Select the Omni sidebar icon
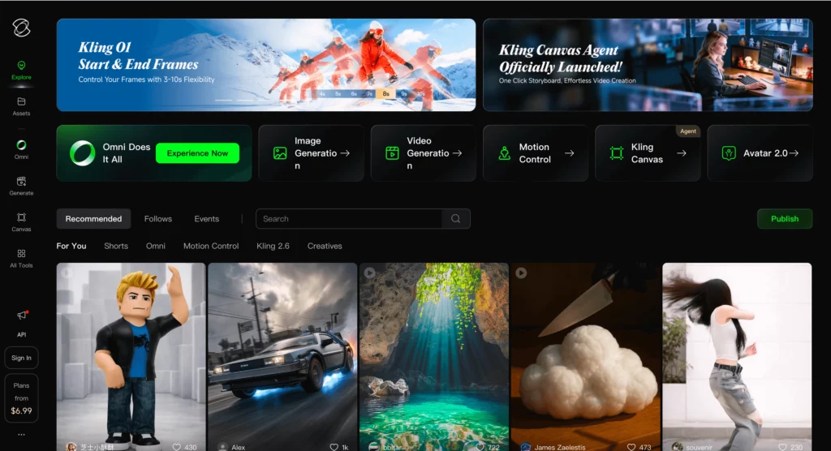This screenshot has width=831, height=451. tap(21, 145)
